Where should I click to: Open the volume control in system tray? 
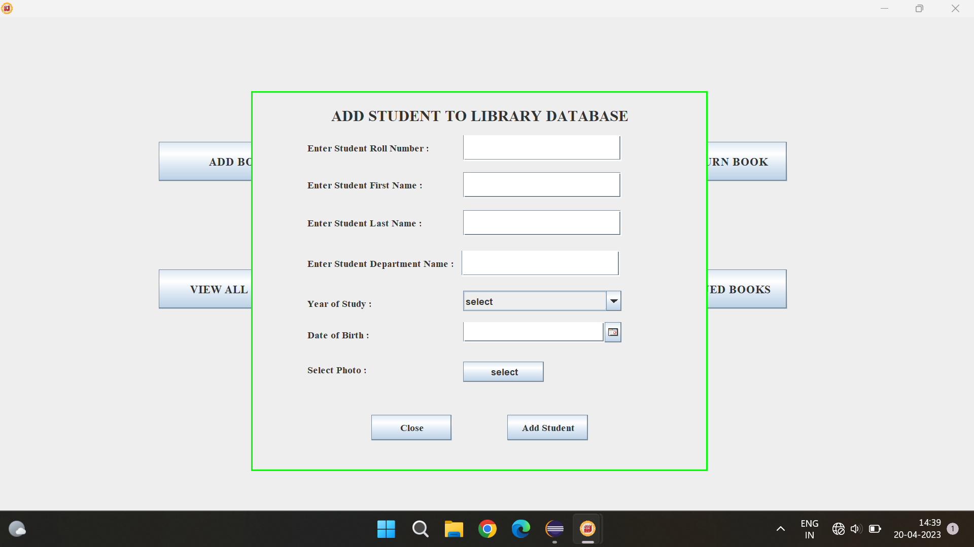pos(856,529)
